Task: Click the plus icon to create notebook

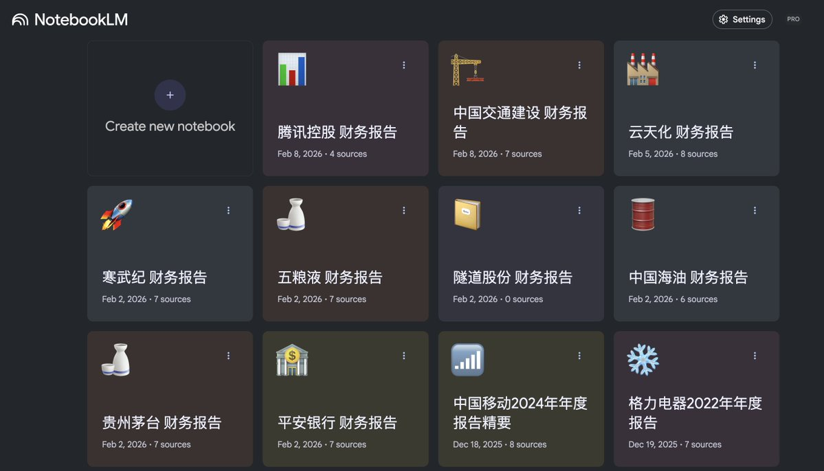Action: tap(170, 95)
